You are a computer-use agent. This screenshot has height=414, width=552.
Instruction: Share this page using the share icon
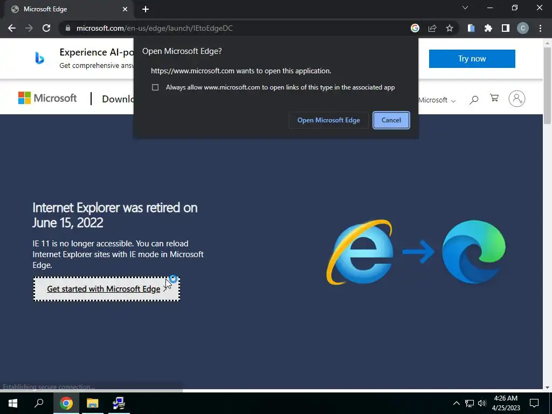[432, 28]
